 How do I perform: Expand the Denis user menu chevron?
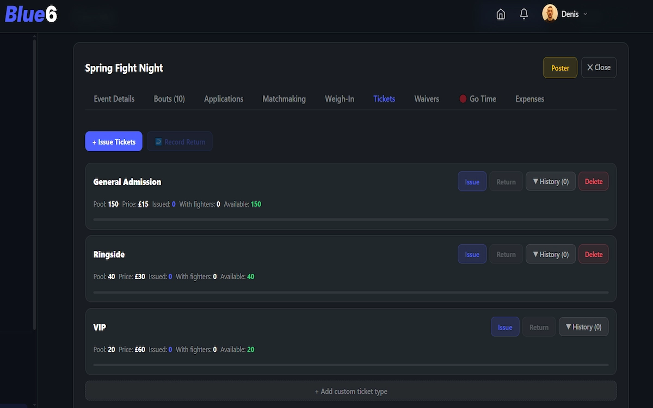coord(586,14)
